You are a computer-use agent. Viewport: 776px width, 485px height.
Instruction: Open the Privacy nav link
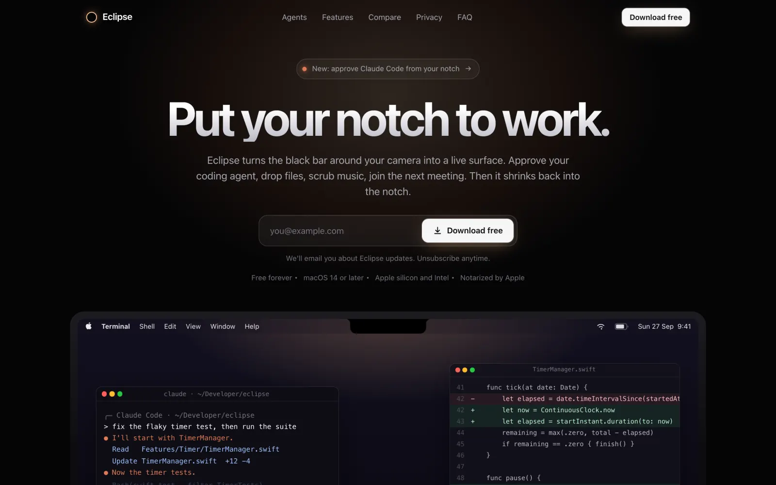click(x=429, y=17)
